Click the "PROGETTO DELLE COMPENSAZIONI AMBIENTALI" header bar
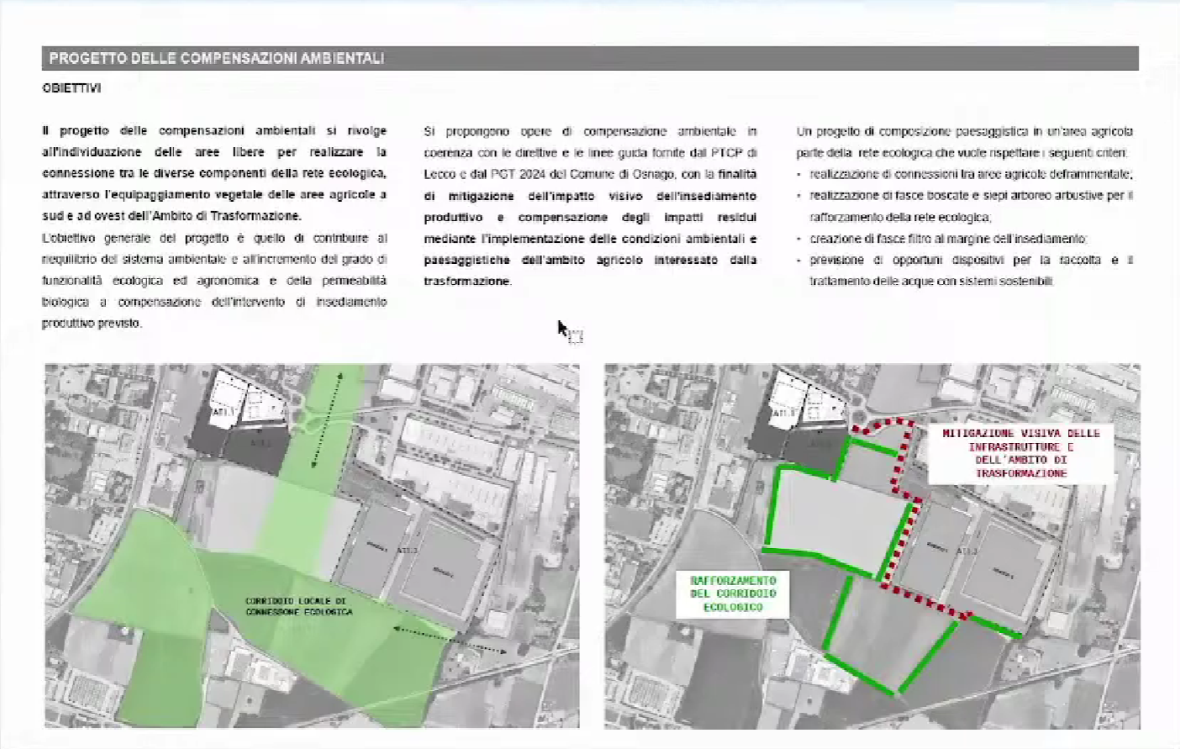 coord(589,58)
